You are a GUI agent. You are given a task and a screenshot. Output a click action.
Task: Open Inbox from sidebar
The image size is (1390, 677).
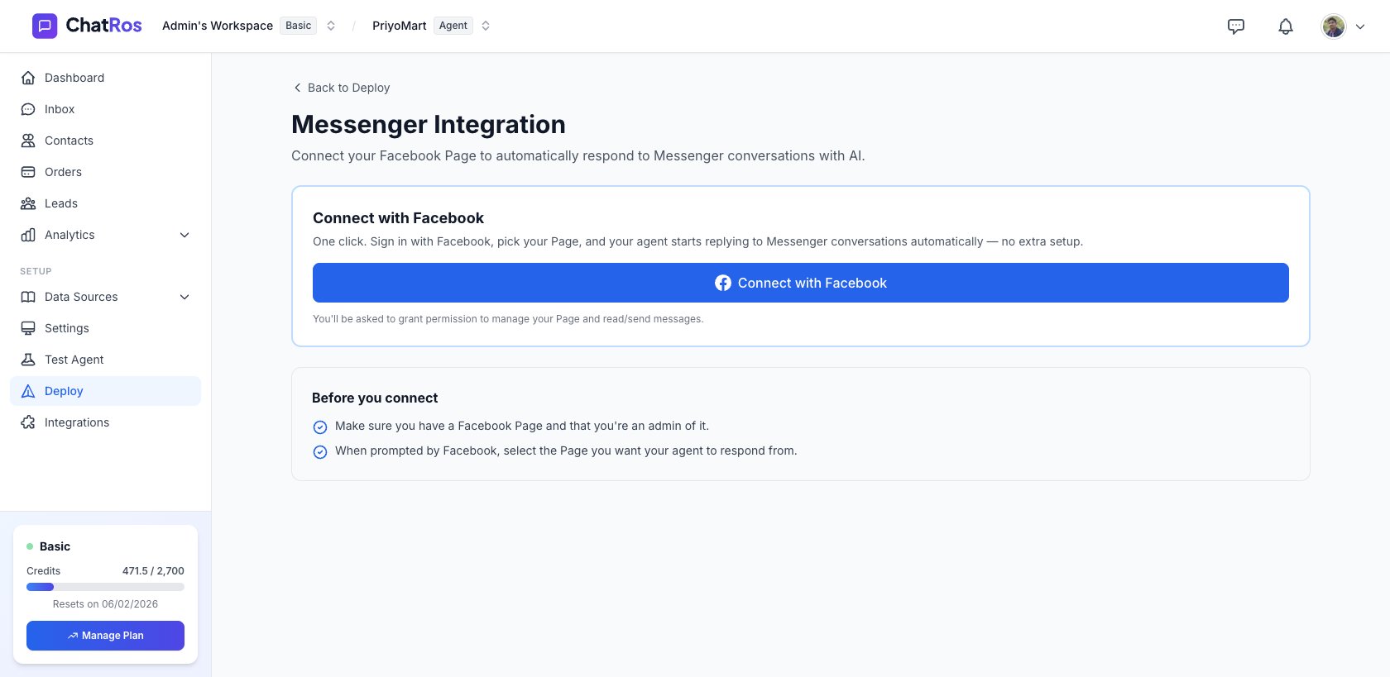tap(105, 109)
